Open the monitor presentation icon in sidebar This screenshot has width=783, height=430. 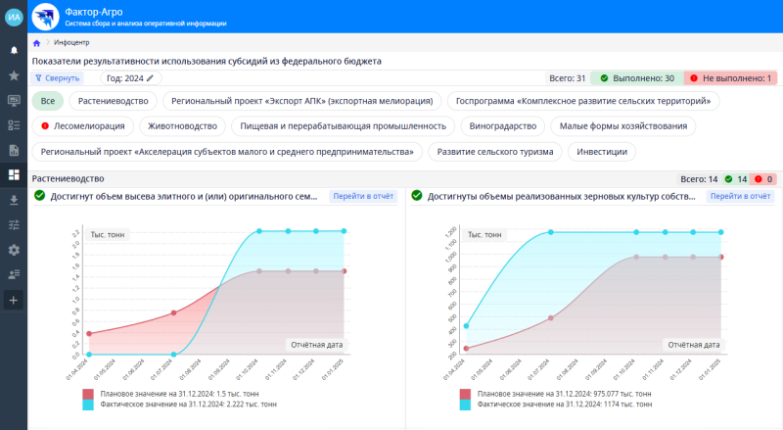[14, 101]
